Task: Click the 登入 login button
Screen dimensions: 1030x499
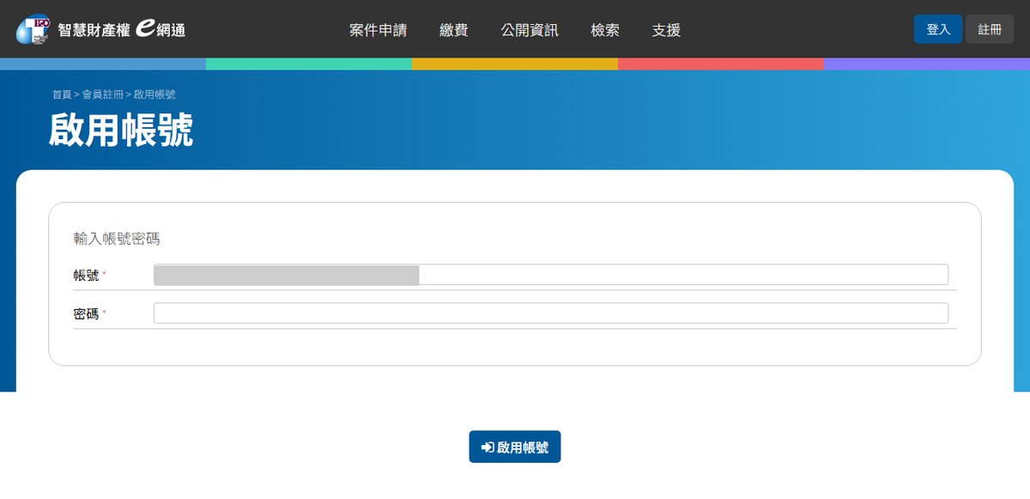Action: click(x=938, y=29)
